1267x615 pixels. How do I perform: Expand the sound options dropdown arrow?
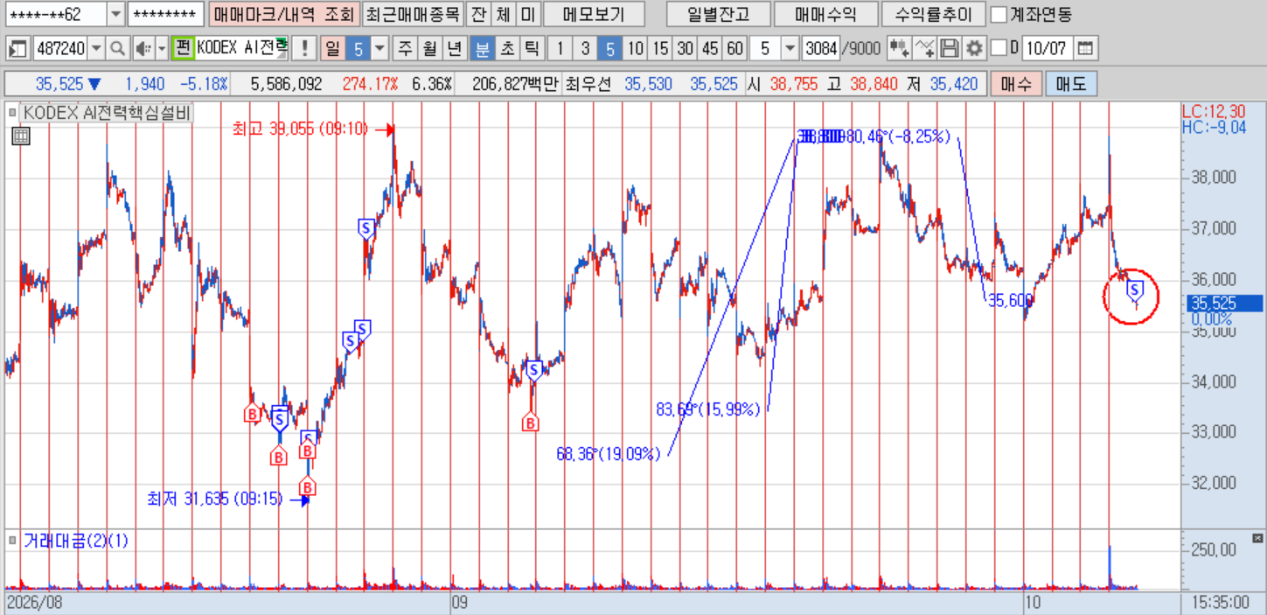click(162, 48)
